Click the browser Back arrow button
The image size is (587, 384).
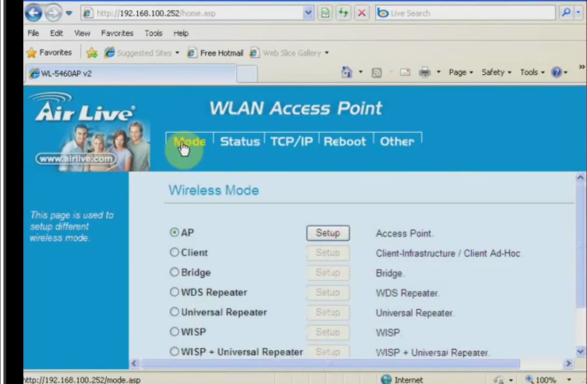pyautogui.click(x=32, y=13)
